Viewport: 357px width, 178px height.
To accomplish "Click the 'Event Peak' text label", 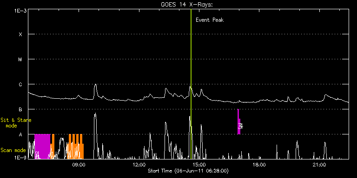I will (210, 20).
